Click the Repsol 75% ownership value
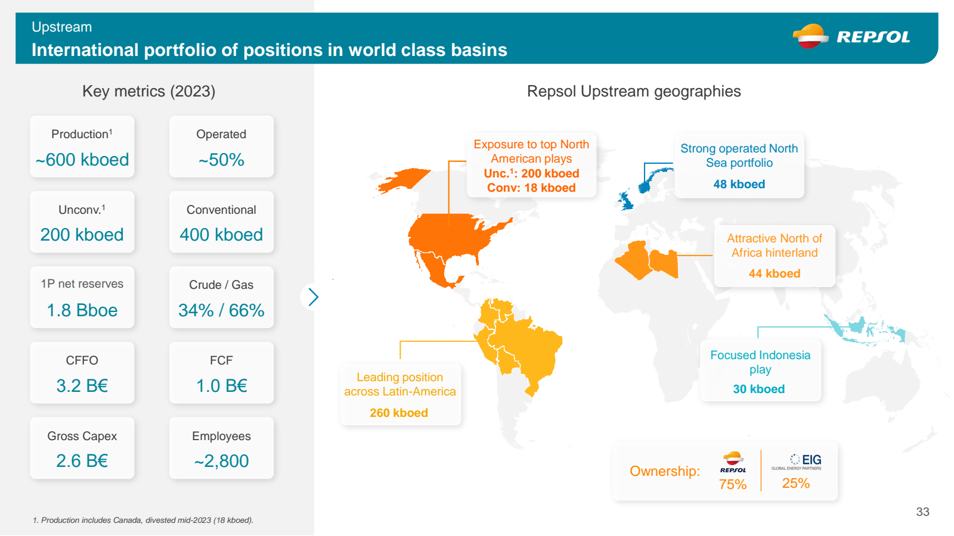 point(733,484)
